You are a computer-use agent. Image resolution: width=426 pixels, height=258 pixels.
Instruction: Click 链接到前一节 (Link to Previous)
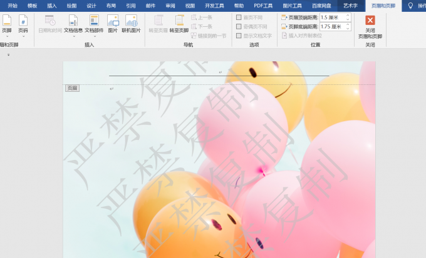209,36
